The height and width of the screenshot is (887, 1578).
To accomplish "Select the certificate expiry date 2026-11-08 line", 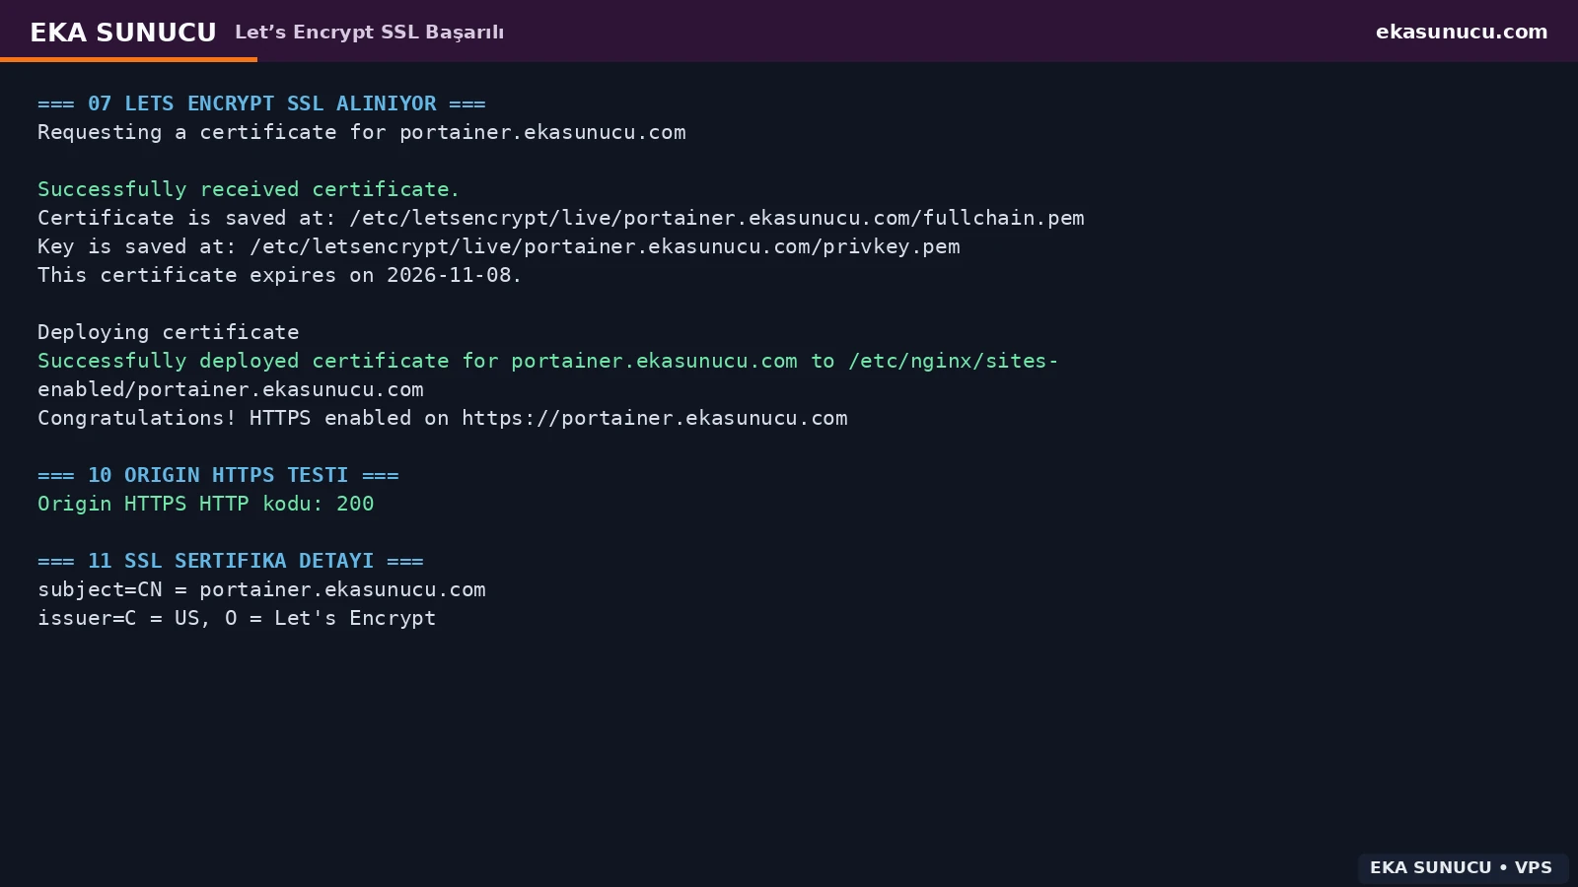I will tap(279, 275).
